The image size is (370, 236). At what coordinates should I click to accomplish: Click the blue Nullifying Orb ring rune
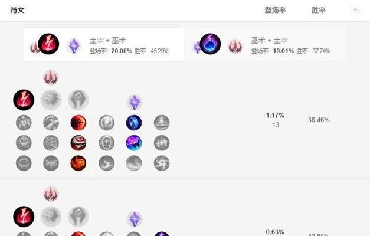click(134, 123)
